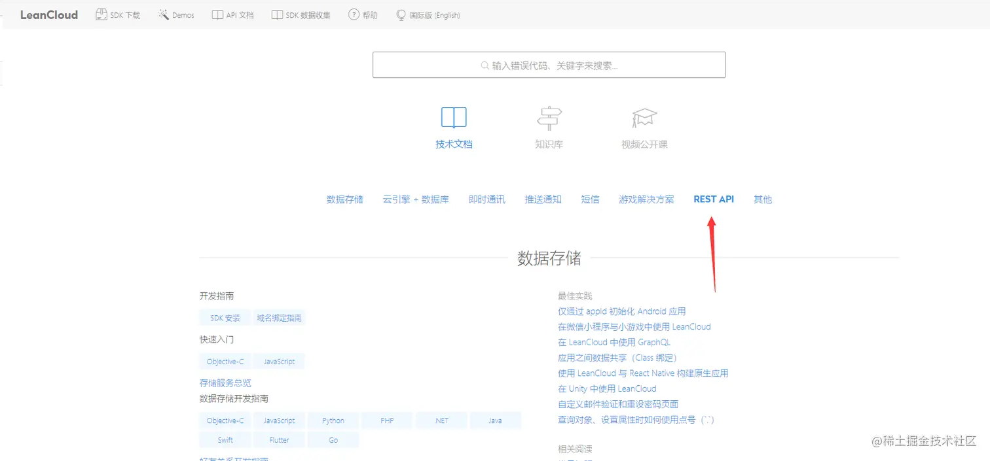Open 自定义邮件验证和重设密码页面

[618, 404]
